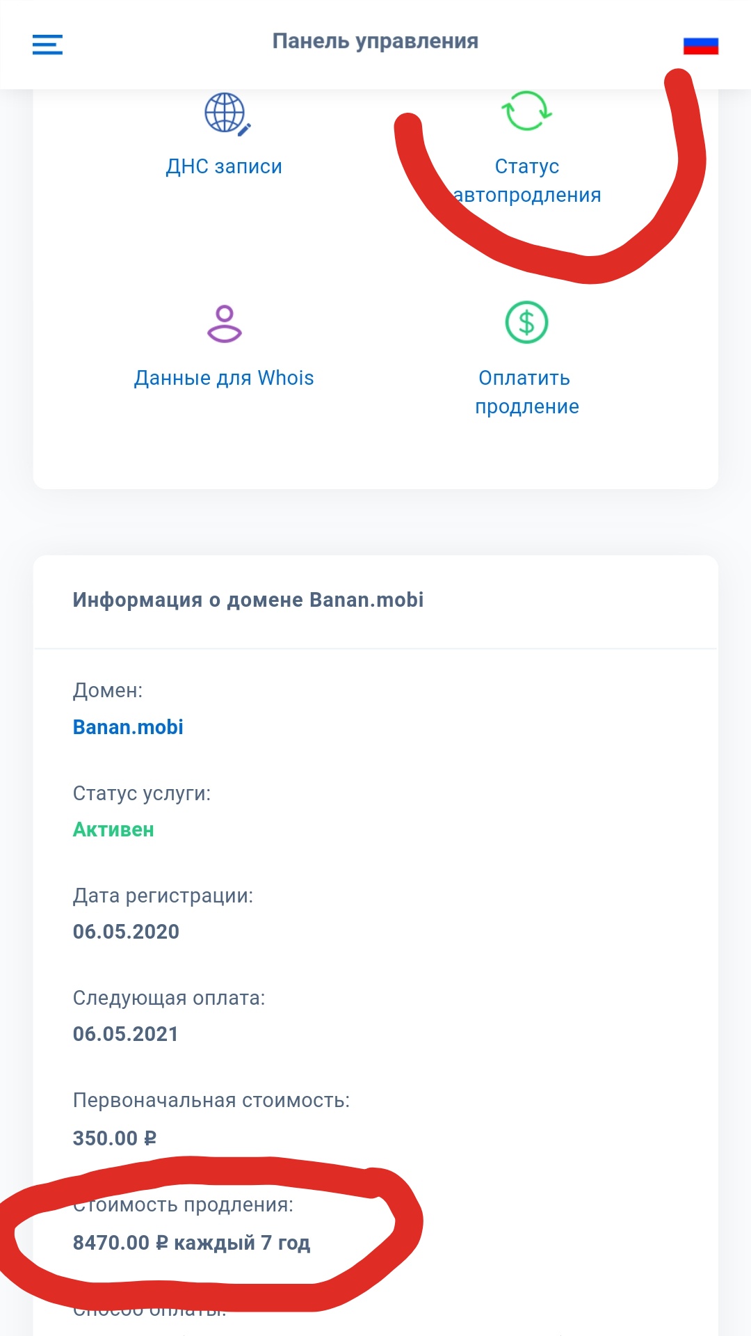Viewport: 751px width, 1336px height.
Task: Select the registration date 06.05.2020
Action: pos(126,932)
